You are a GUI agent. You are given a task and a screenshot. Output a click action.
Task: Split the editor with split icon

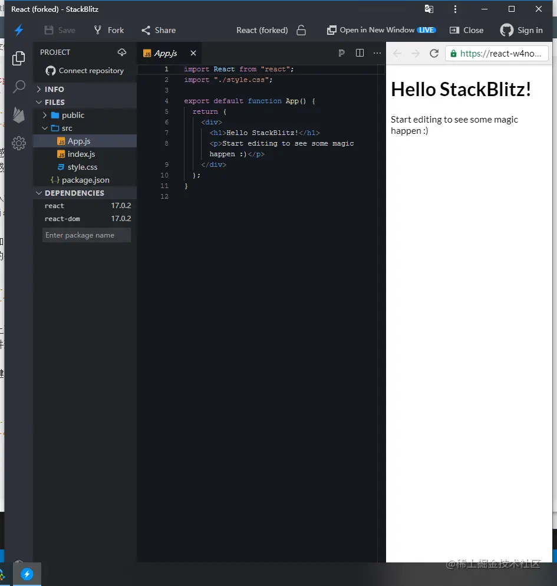[x=360, y=53]
